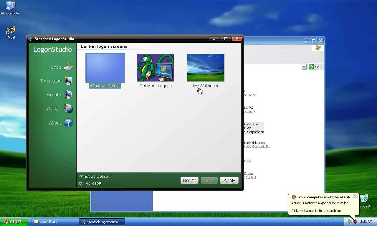This screenshot has width=377, height=226.
Task: Open the Load section in LogonStudio sidebar
Action: tap(62, 67)
